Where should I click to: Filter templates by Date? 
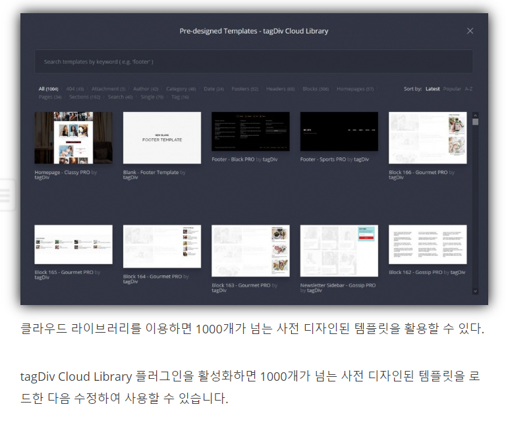tap(213, 89)
